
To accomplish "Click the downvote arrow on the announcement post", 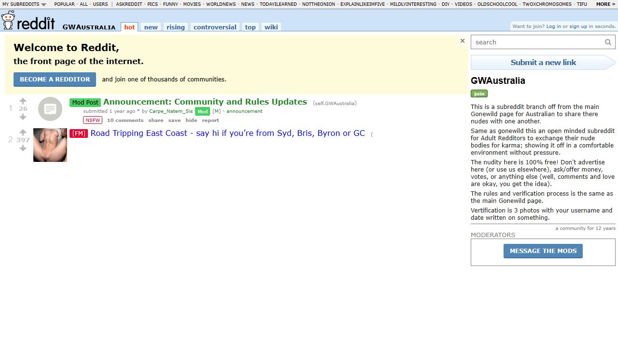I will (x=23, y=117).
